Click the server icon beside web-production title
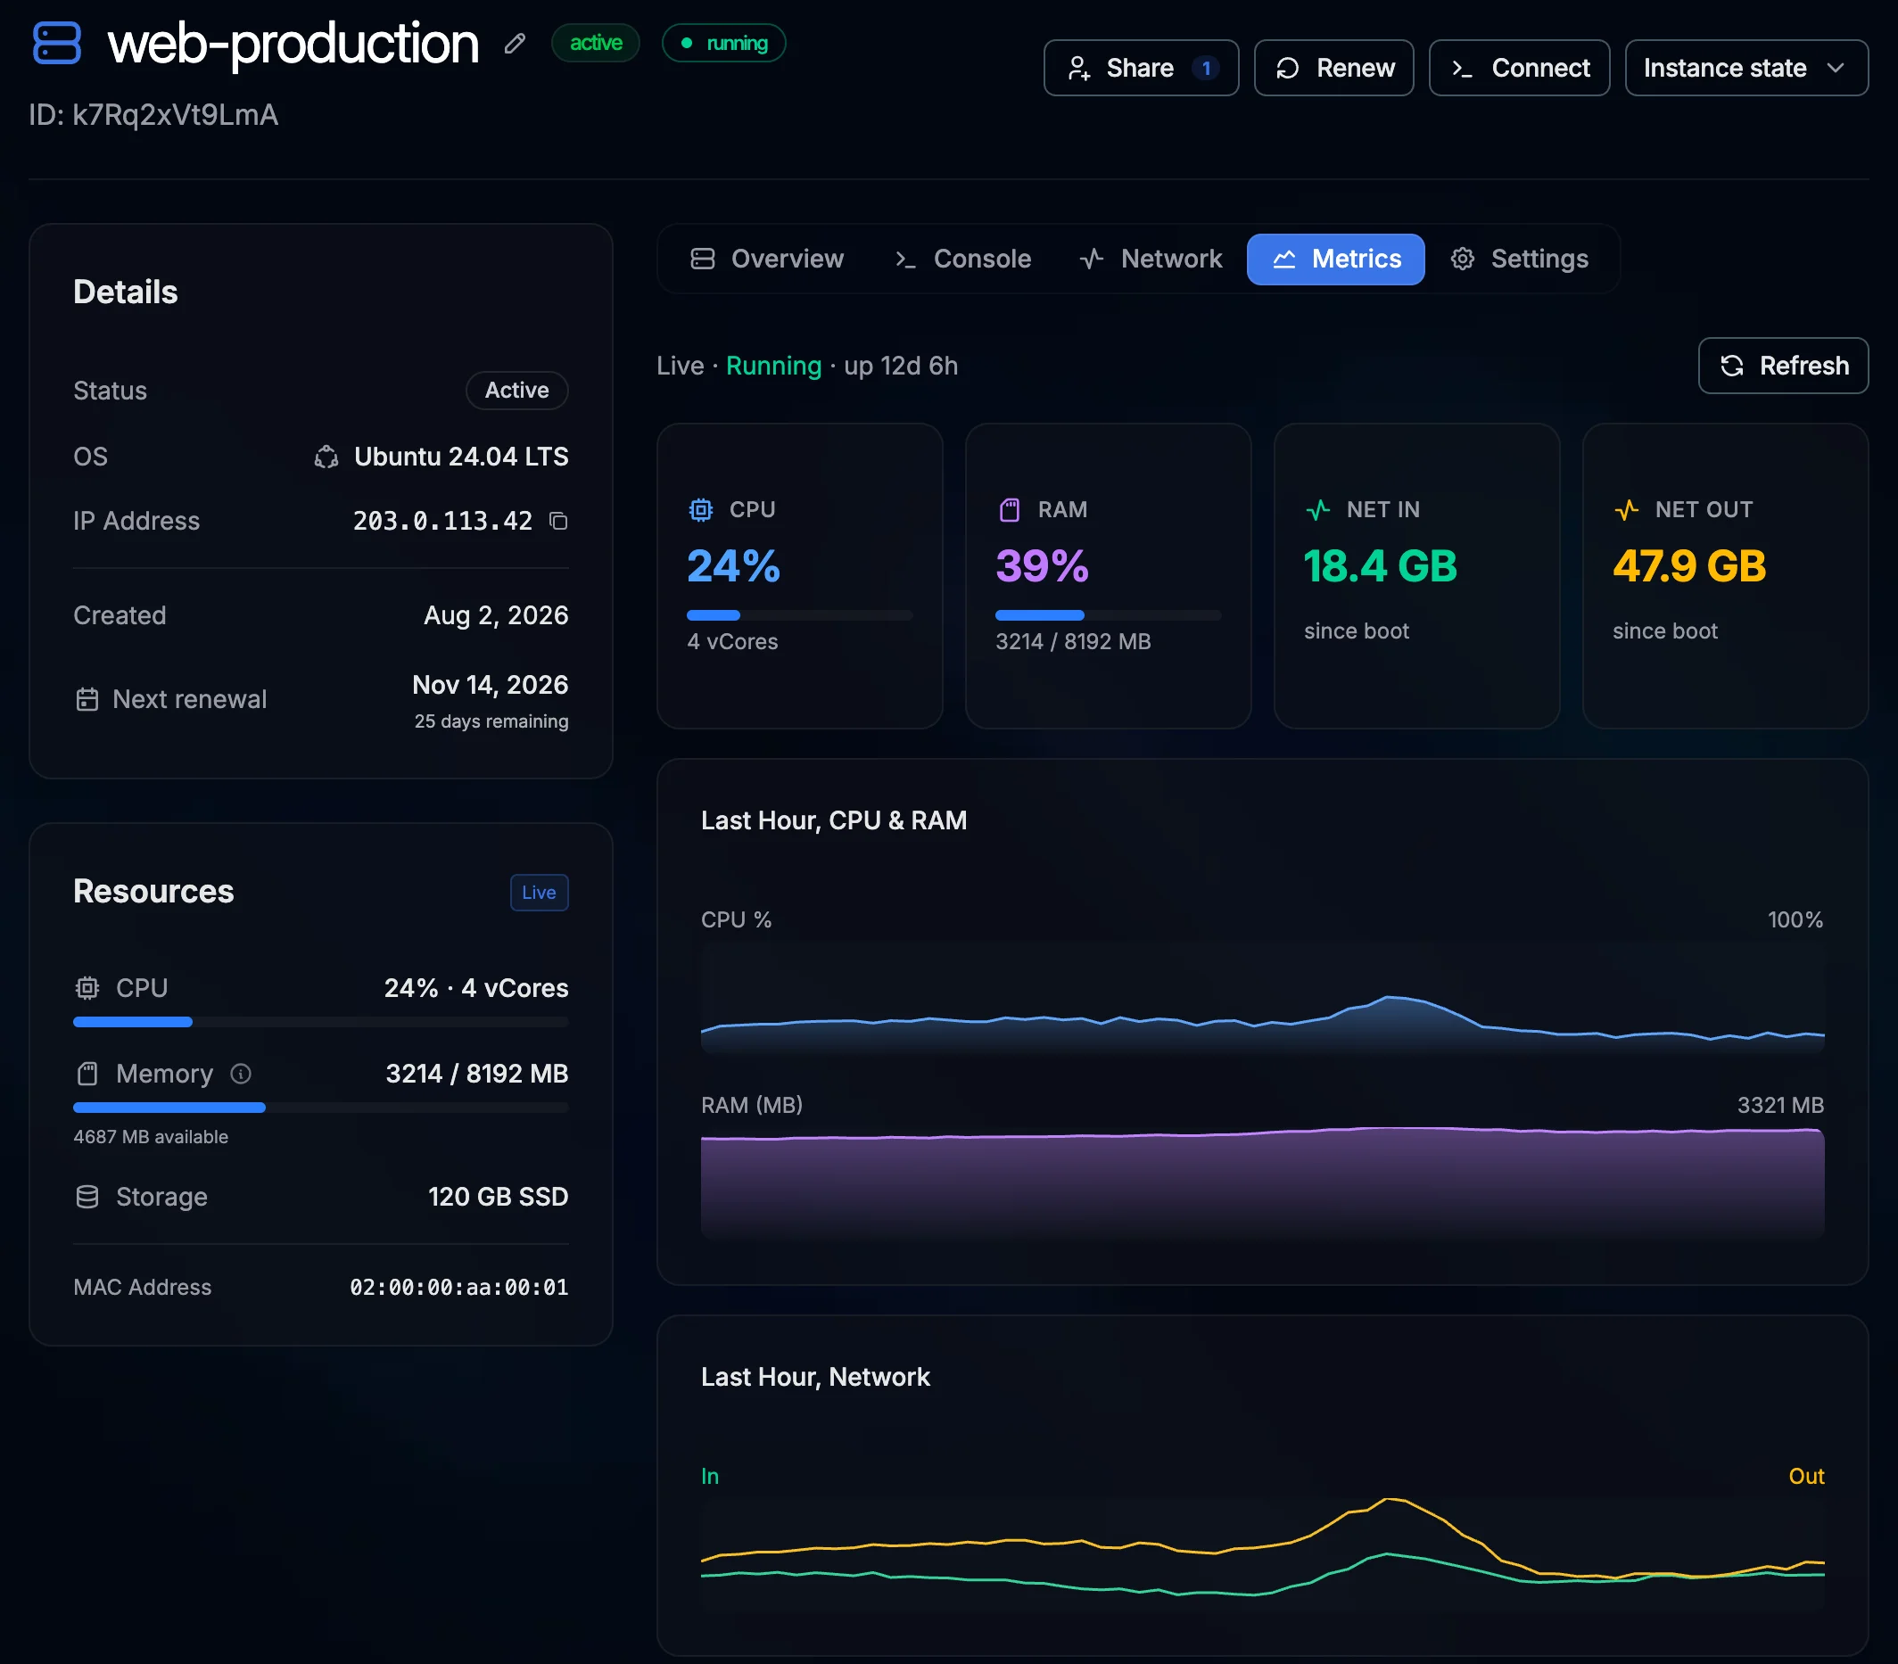 tap(58, 44)
